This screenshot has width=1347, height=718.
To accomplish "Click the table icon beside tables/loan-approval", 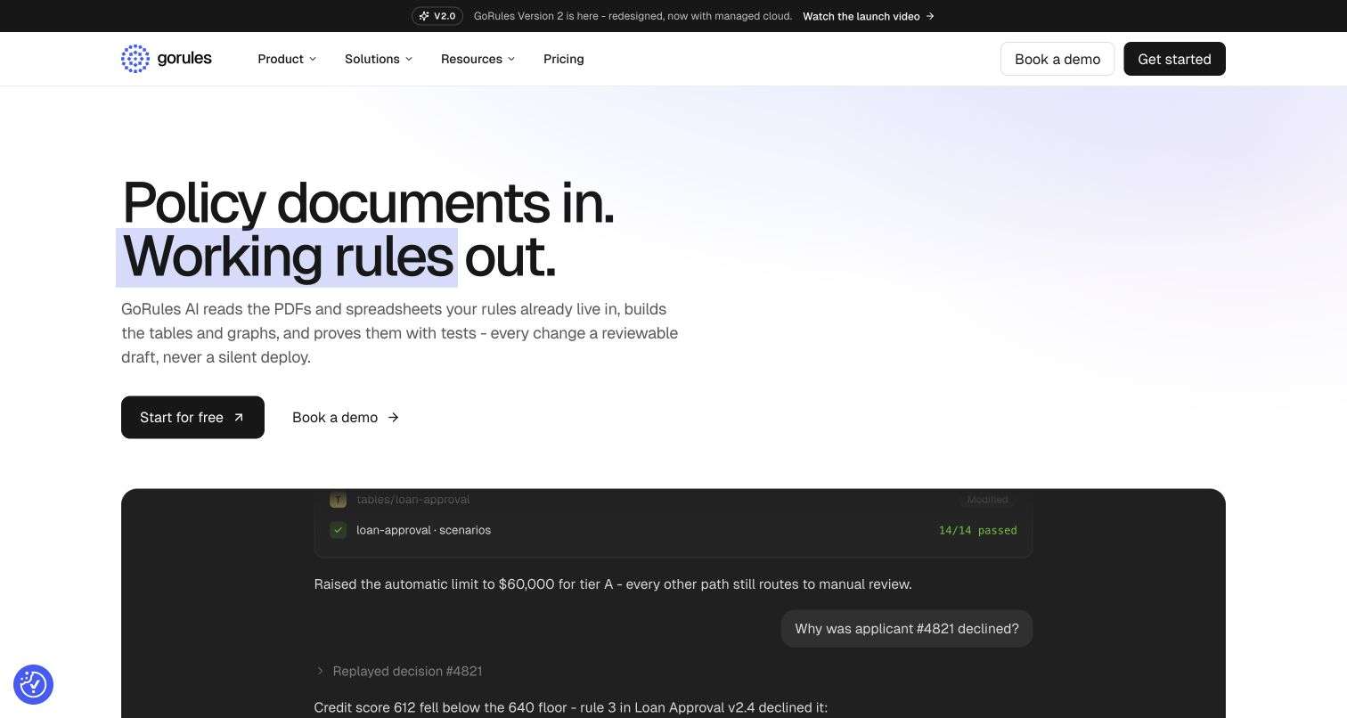I will [x=338, y=500].
